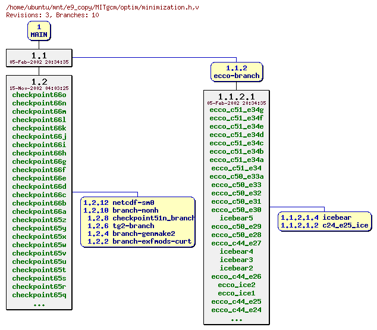Open revision 1.2 header
Viewport: 377px width, 330px height.
[x=39, y=83]
